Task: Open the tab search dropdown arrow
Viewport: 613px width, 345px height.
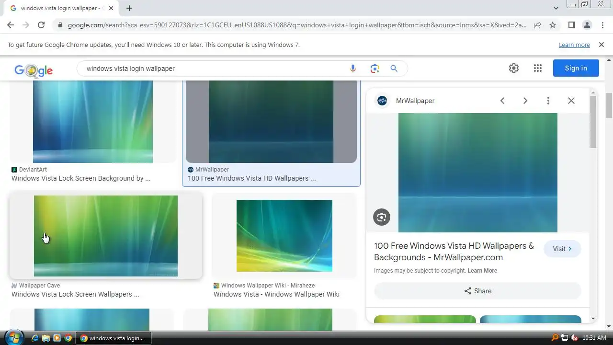Action: coord(556,8)
